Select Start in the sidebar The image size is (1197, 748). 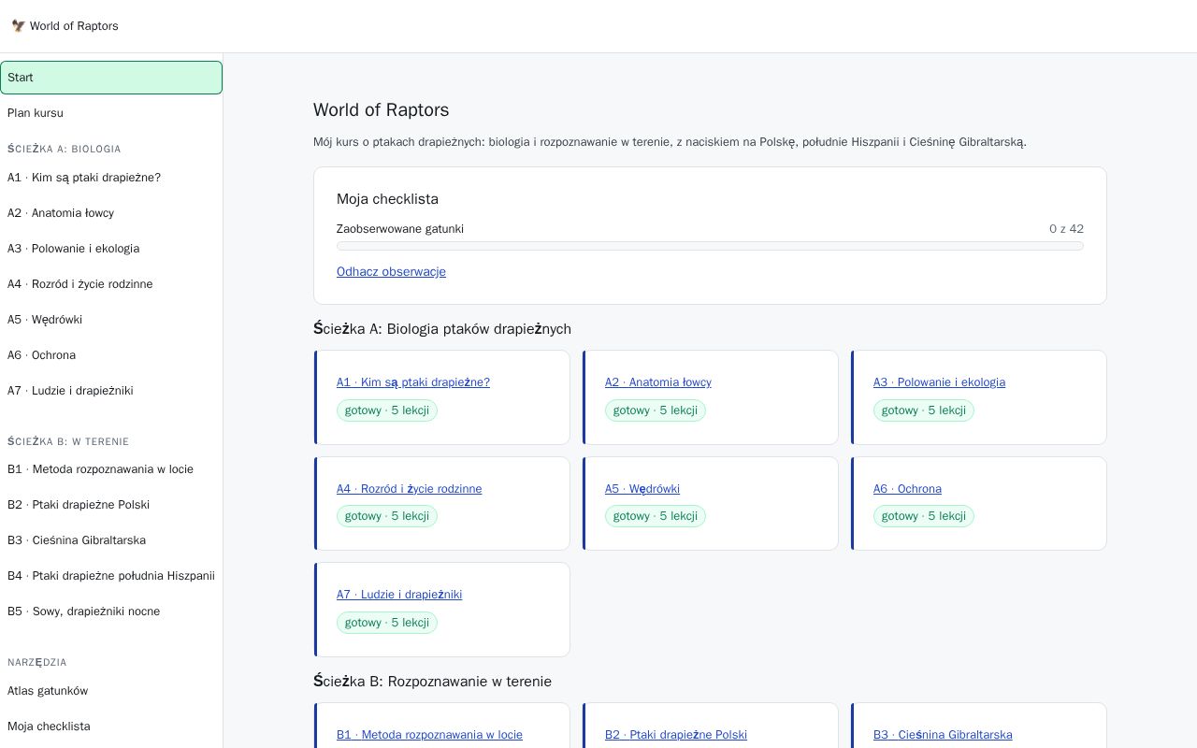tap(111, 78)
